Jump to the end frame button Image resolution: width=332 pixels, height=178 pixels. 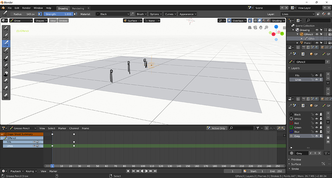point(155,171)
